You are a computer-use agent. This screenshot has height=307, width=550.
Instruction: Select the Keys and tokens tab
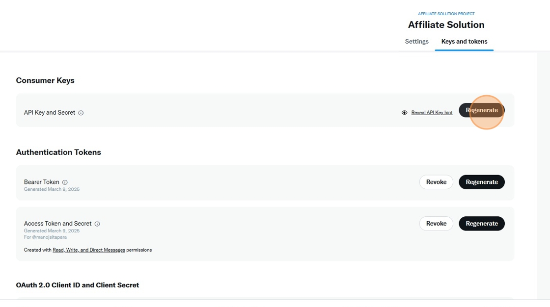point(464,41)
